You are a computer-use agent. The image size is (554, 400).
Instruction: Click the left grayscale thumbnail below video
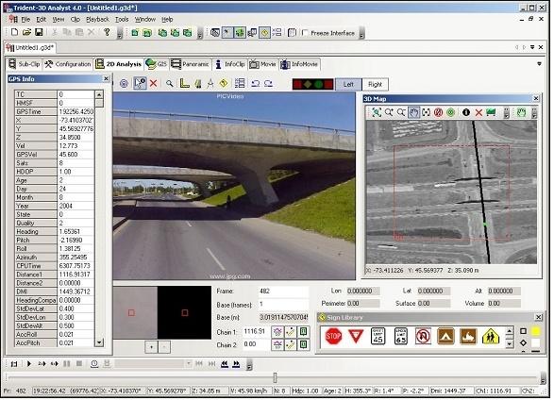(135, 313)
